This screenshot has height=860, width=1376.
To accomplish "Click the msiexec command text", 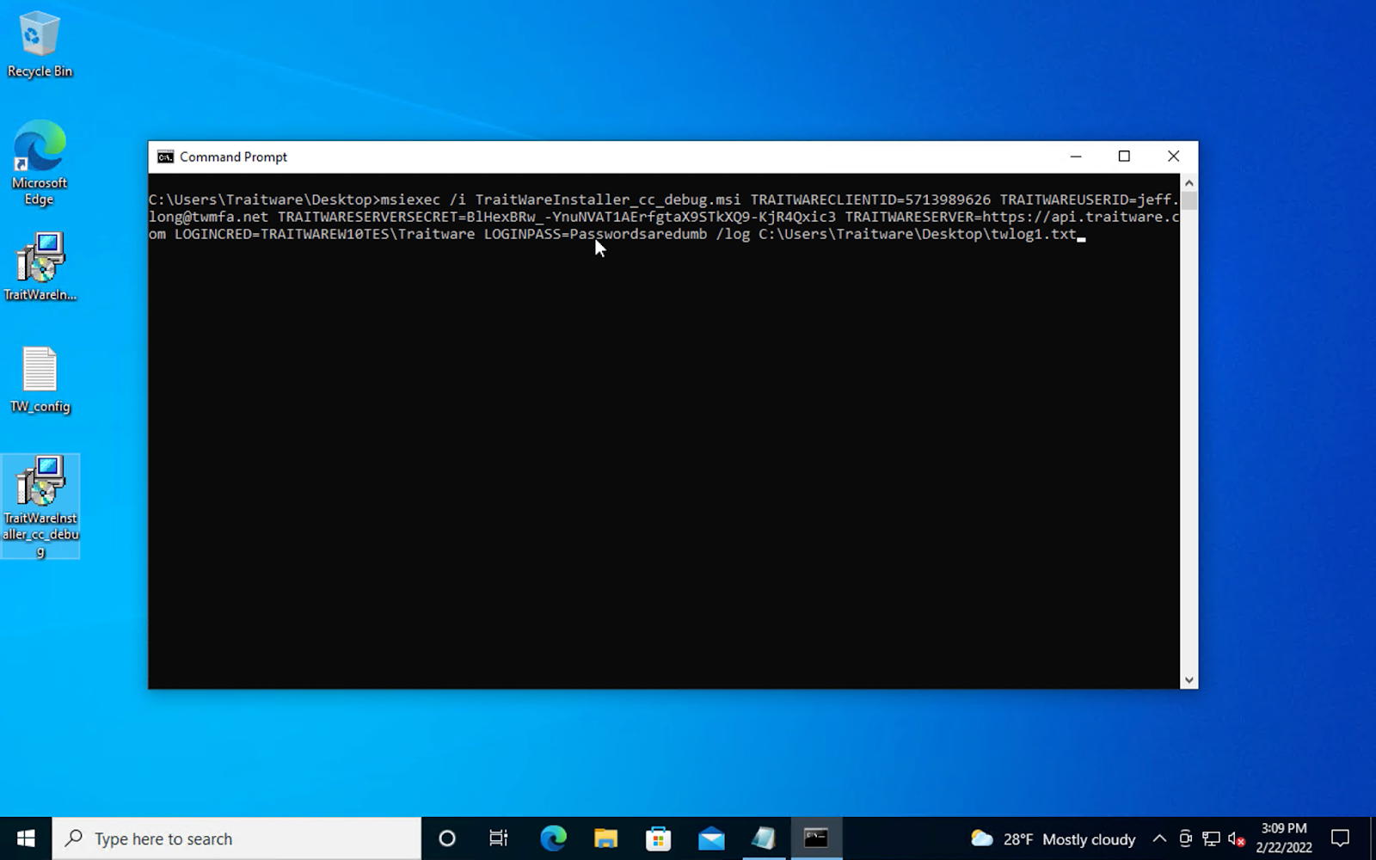I will coord(410,200).
